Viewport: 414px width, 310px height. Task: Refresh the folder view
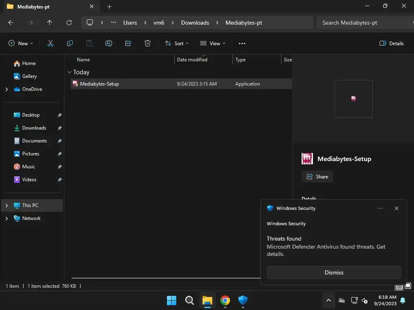[69, 23]
